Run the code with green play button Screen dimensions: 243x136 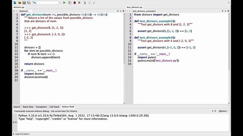coord(64,3)
